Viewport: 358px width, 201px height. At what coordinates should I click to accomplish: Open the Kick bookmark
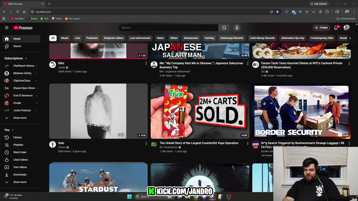point(44,19)
